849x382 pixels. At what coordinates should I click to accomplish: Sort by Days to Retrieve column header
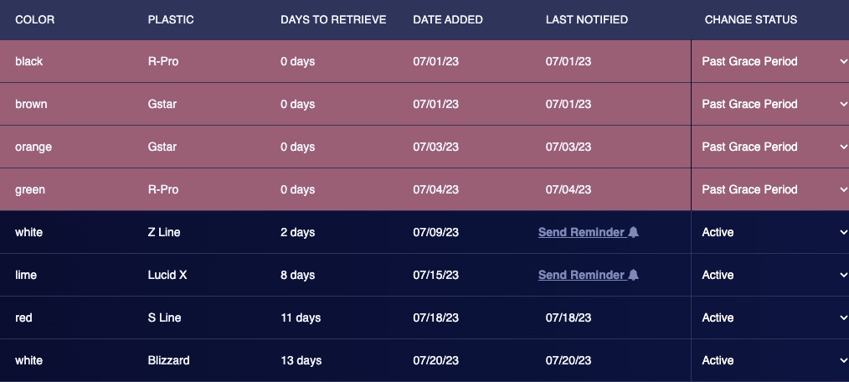(333, 19)
